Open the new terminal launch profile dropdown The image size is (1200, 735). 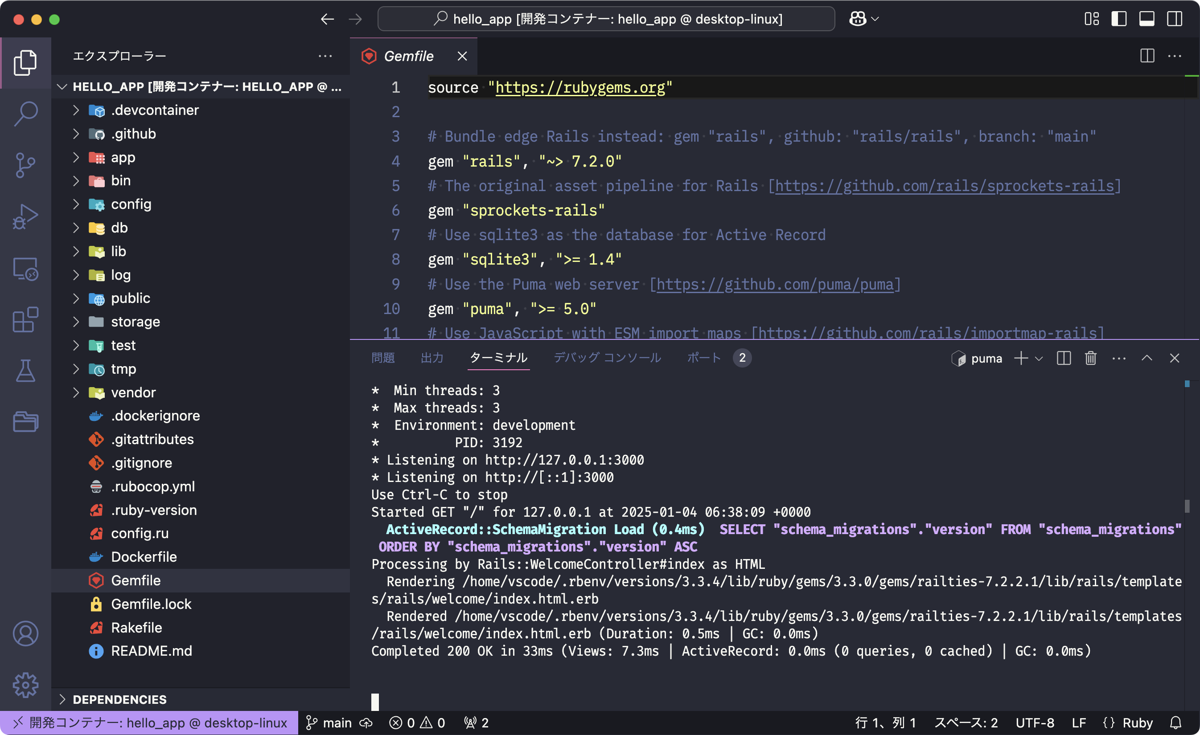(x=1039, y=359)
